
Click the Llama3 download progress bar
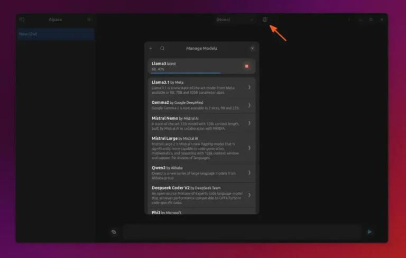click(x=186, y=73)
